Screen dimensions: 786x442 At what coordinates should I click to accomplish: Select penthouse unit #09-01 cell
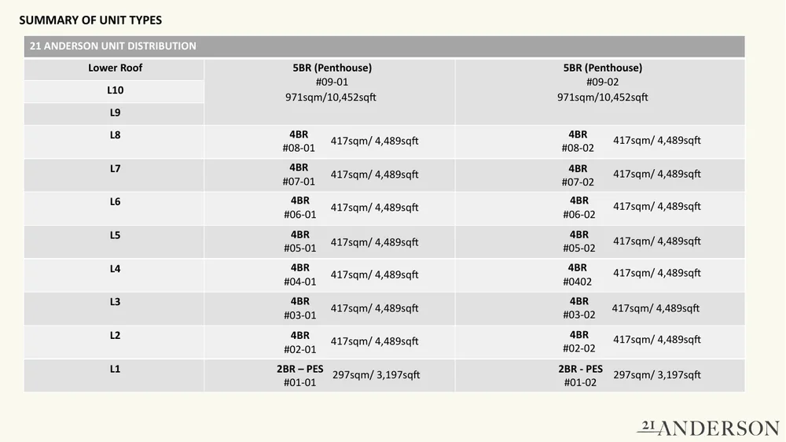point(332,83)
